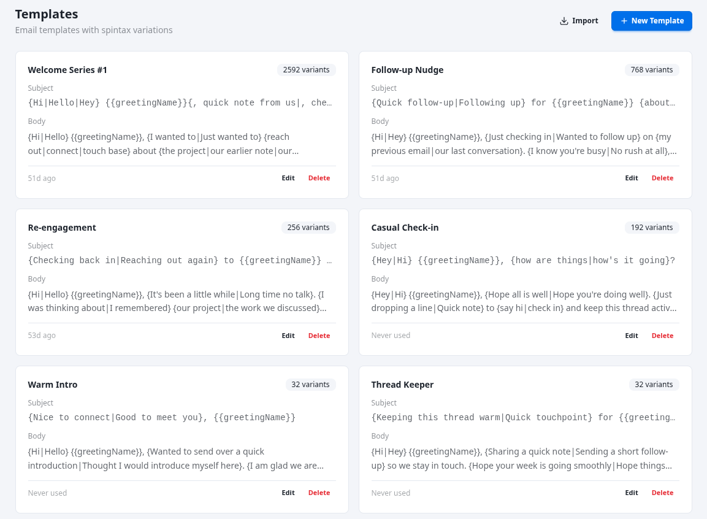Click the 2592 variants badge

pos(307,70)
